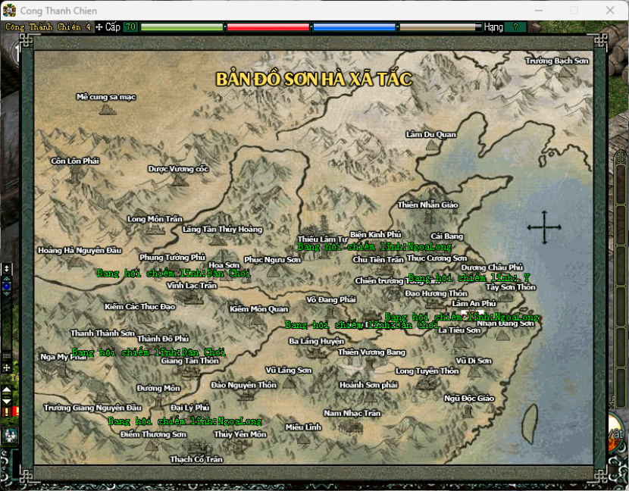The image size is (629, 491).
Task: Click the Công Thành Chiến 4 server label
Action: click(x=48, y=27)
